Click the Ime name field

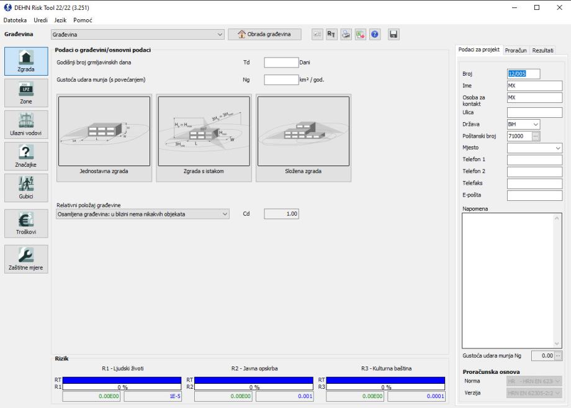pyautogui.click(x=534, y=86)
